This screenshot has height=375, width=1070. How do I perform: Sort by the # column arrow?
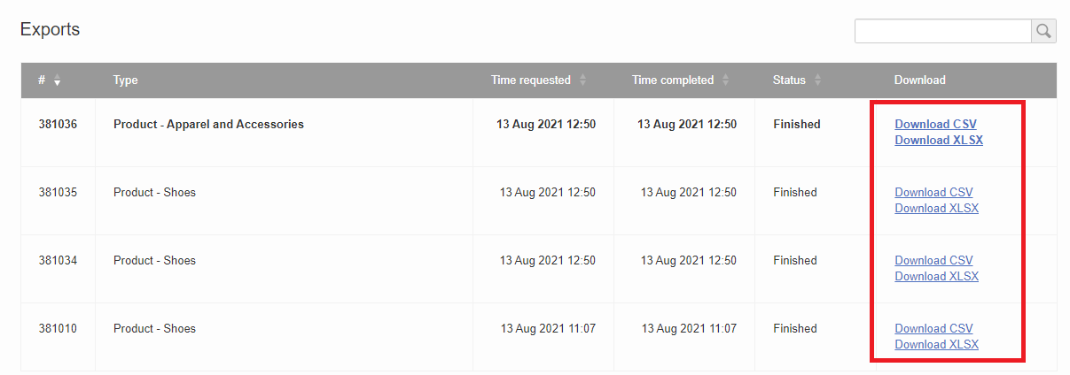point(57,80)
